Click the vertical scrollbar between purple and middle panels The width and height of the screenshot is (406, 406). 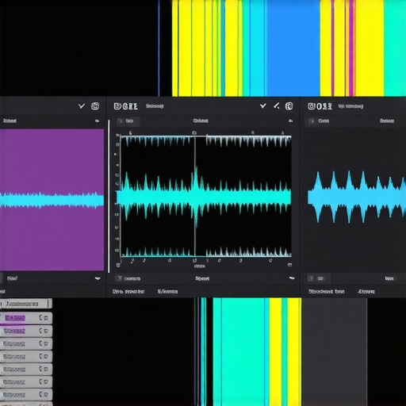click(109, 196)
